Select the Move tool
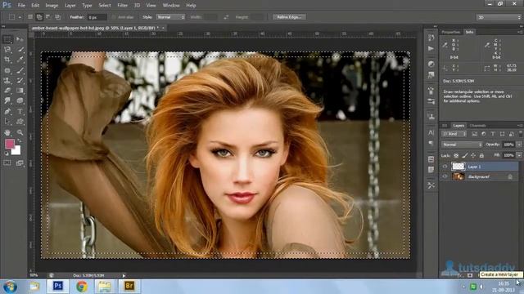The image size is (524, 294). pyautogui.click(x=20, y=39)
